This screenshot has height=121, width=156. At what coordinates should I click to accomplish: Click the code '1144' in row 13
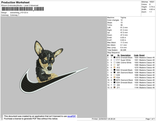click(136, 87)
